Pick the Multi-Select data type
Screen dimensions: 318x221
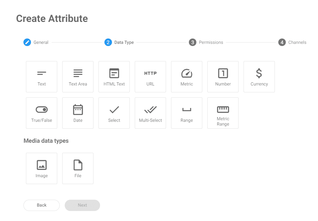pyautogui.click(x=150, y=113)
